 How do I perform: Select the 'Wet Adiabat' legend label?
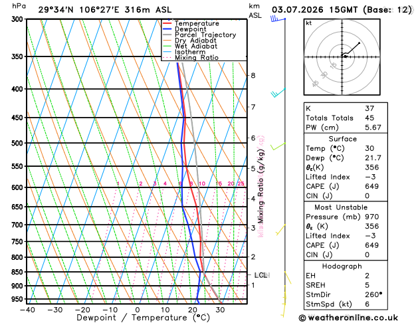pyautogui.click(x=196, y=46)
